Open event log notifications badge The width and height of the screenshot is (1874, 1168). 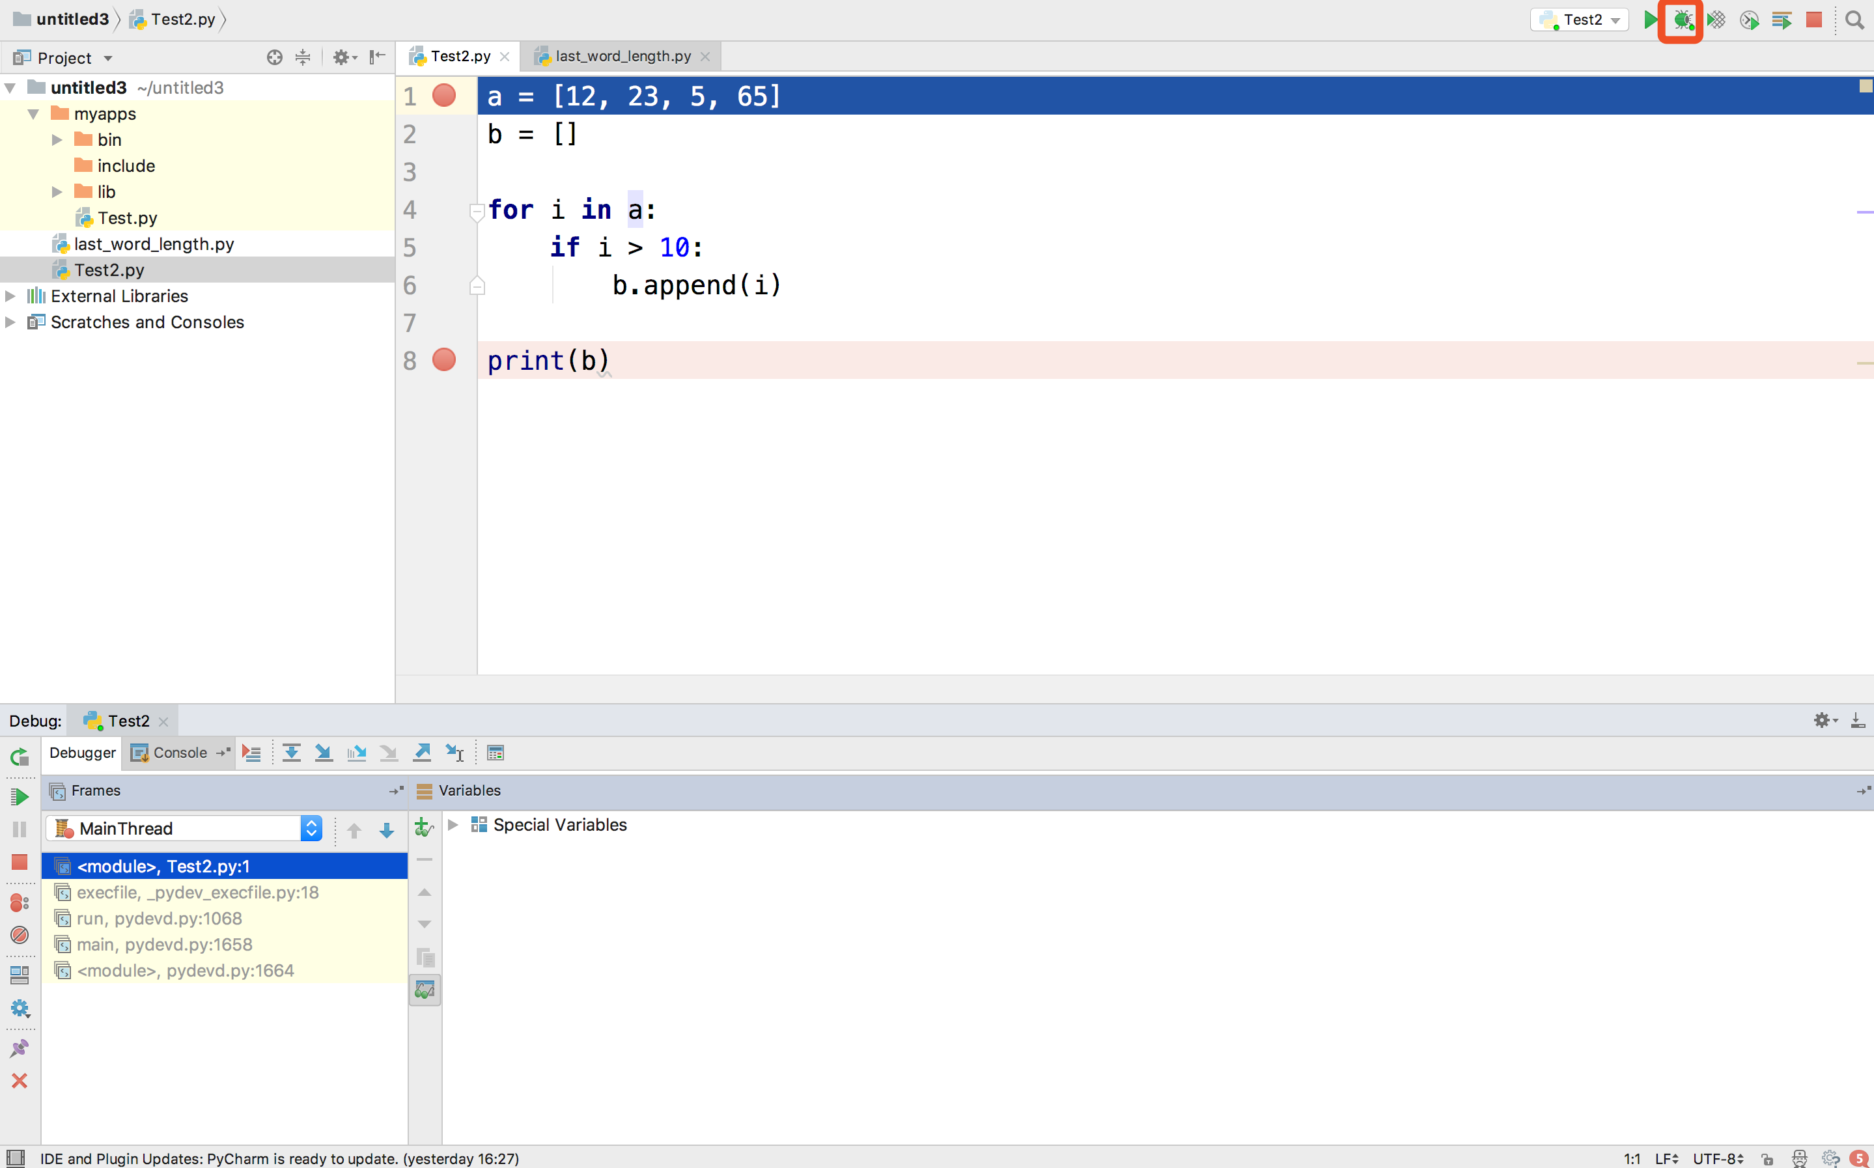click(x=1859, y=1159)
